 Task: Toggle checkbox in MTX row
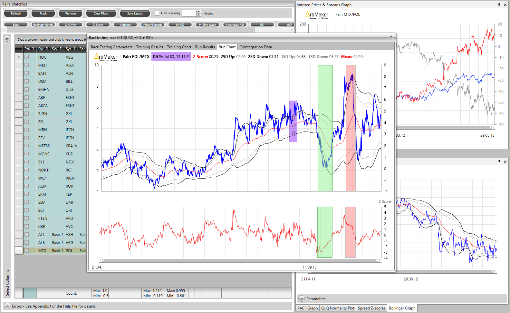click(27, 251)
